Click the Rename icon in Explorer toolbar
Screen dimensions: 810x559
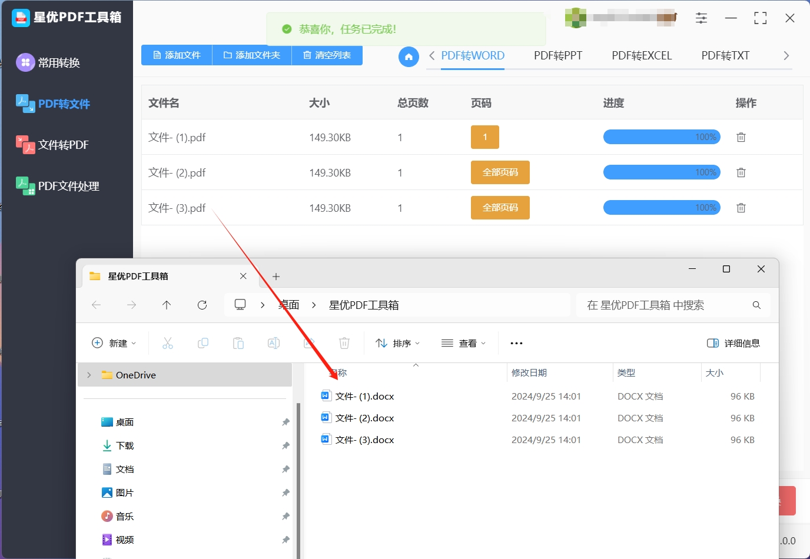click(x=274, y=343)
